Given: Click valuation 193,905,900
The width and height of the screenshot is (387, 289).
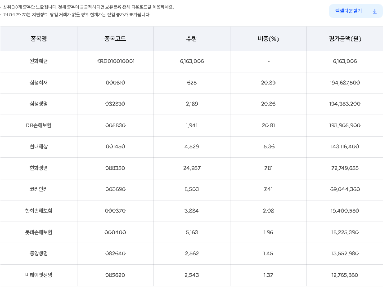Looking at the screenshot, I should (345, 125).
